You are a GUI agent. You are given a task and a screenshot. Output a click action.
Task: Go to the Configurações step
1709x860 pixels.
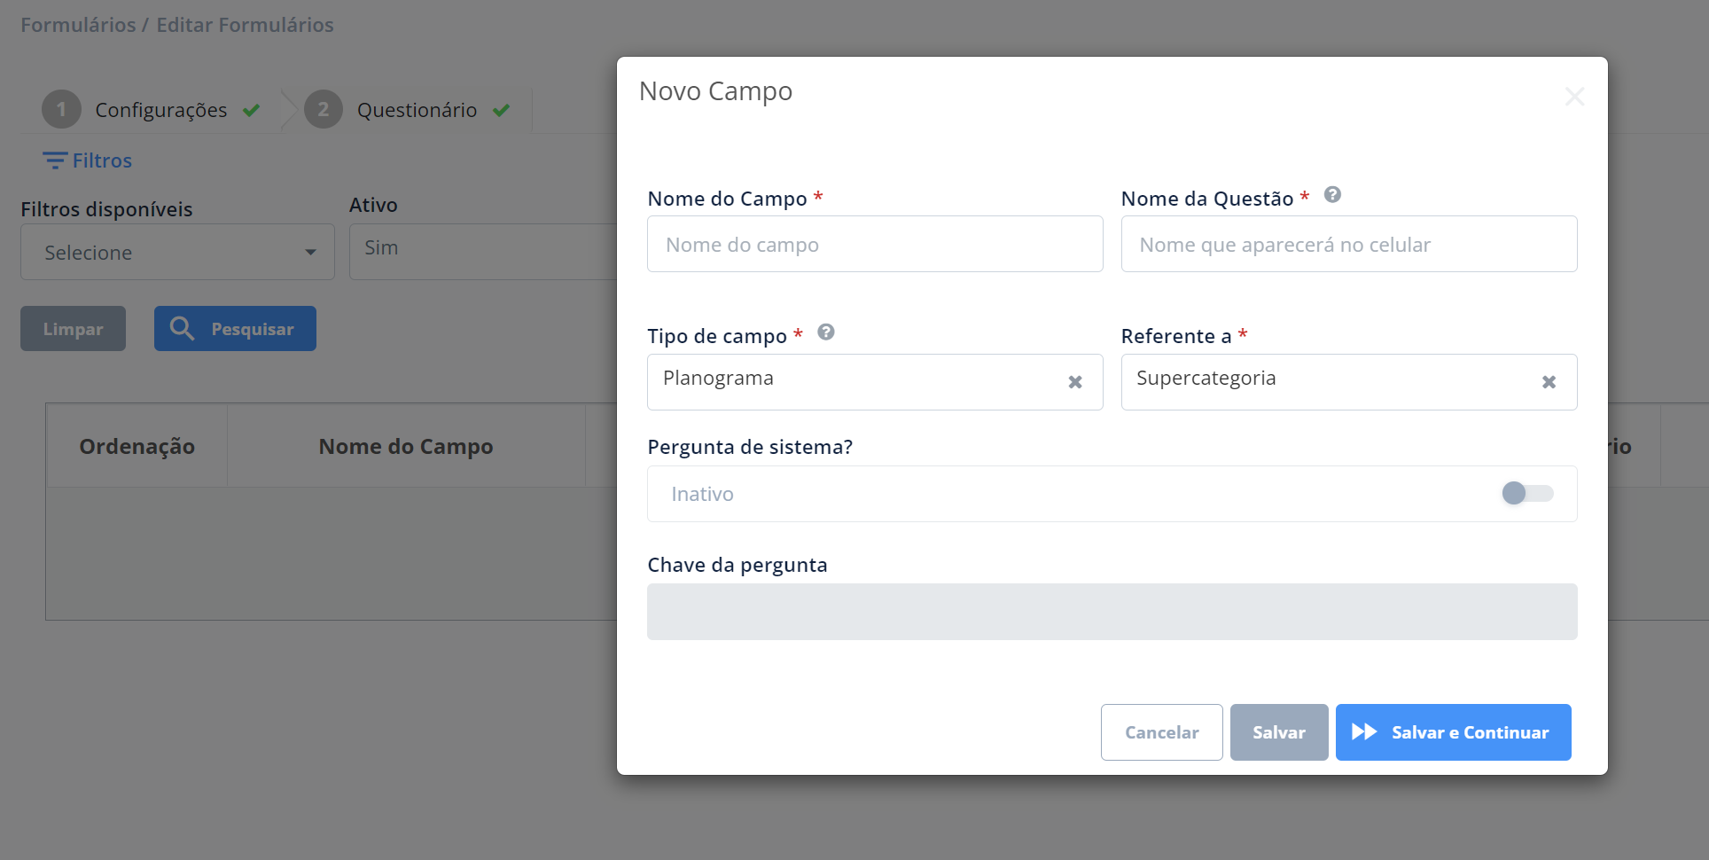(161, 110)
